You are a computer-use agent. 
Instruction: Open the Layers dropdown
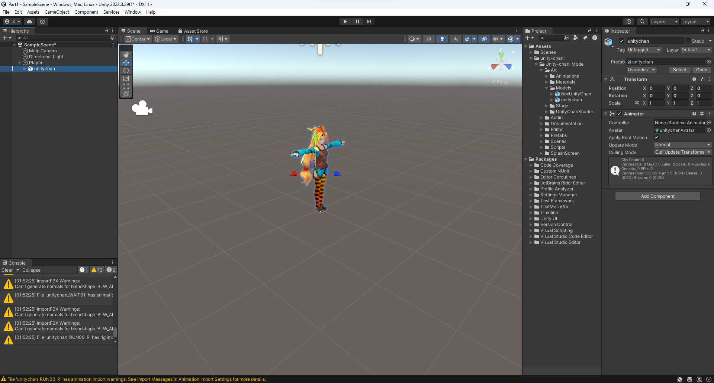coord(665,22)
